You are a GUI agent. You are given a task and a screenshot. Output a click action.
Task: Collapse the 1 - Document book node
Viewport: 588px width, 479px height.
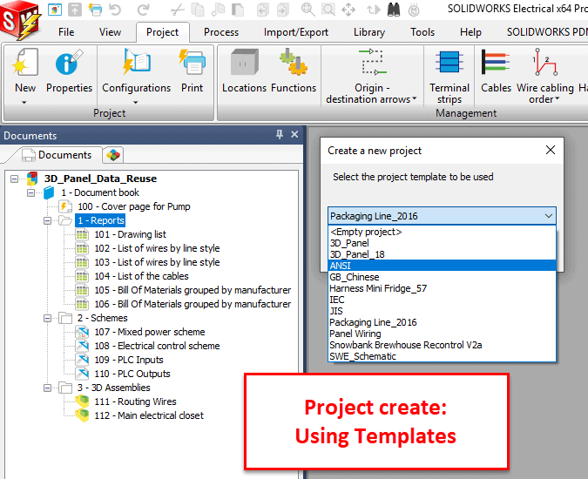coord(30,192)
